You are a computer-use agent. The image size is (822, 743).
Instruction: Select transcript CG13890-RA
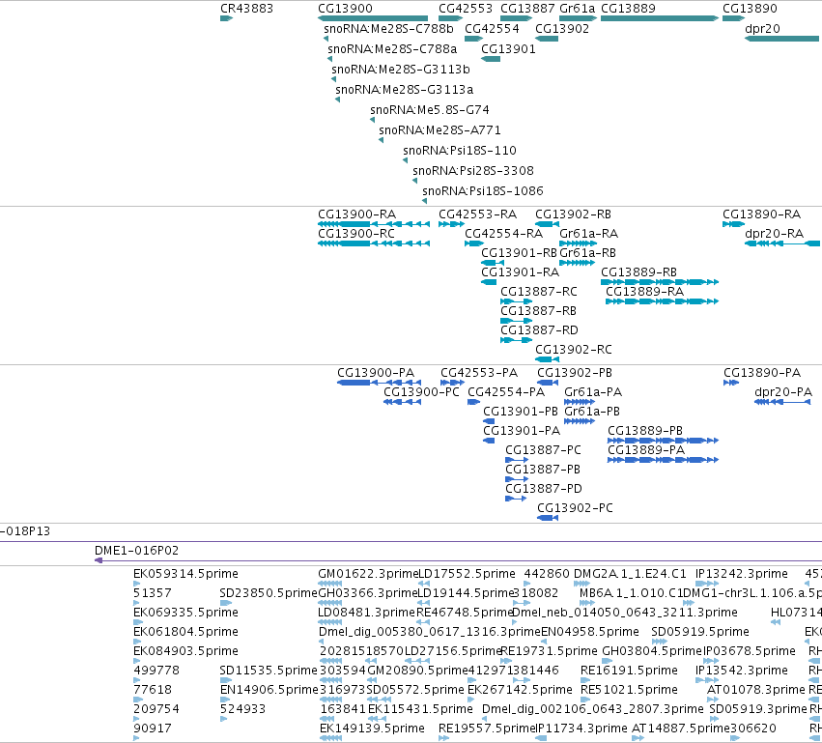point(733,224)
